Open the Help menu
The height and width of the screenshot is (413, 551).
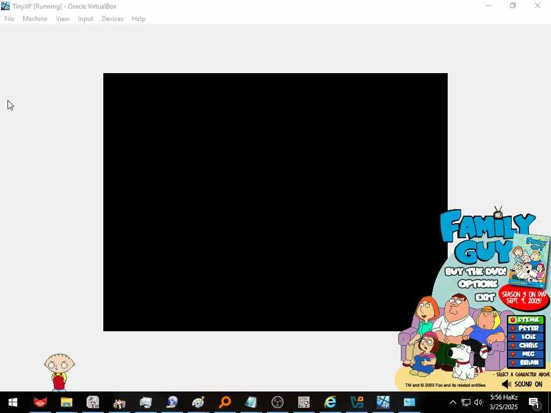pyautogui.click(x=138, y=19)
